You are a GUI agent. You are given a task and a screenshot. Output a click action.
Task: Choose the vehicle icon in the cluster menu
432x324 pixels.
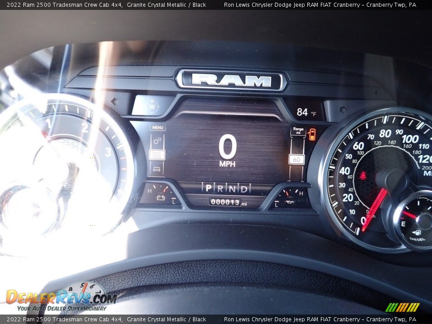(157, 169)
